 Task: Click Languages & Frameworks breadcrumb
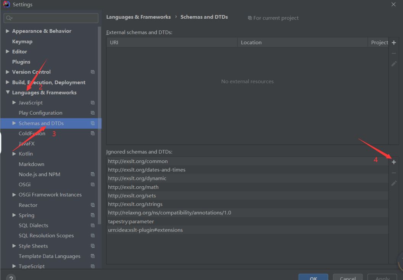coord(138,17)
